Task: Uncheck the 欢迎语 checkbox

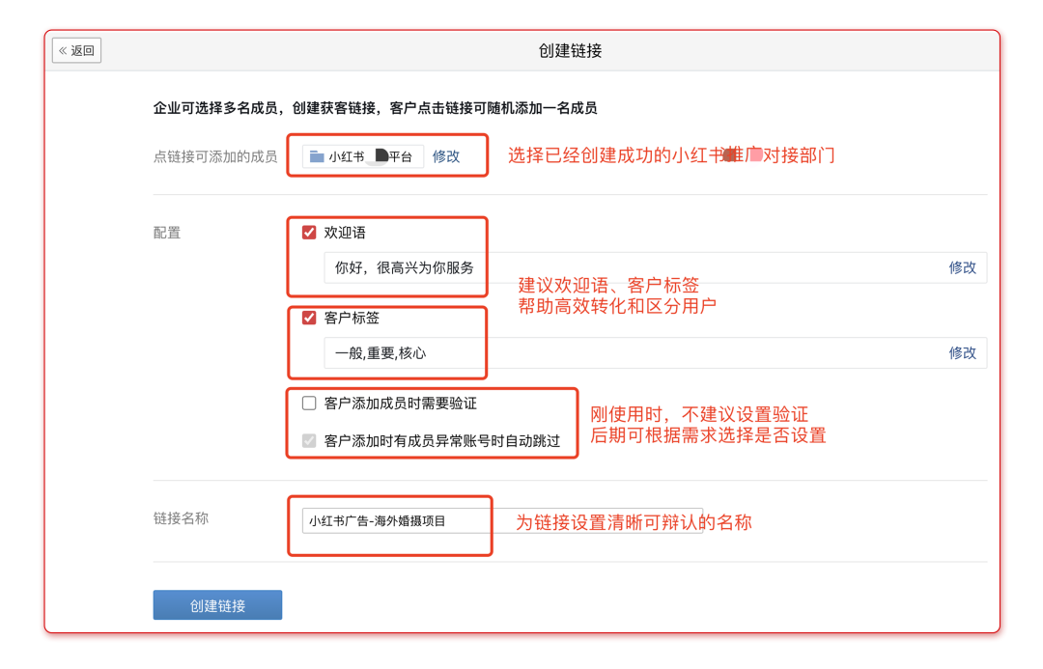Action: pyautogui.click(x=309, y=233)
